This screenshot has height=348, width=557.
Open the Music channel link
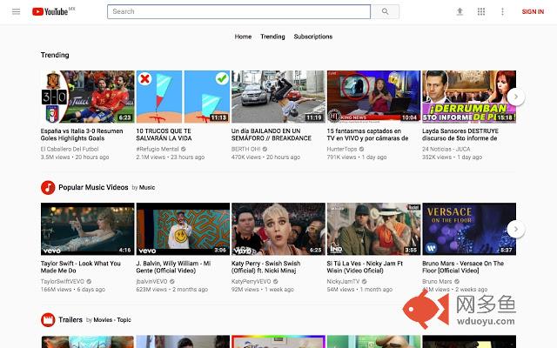click(x=147, y=188)
